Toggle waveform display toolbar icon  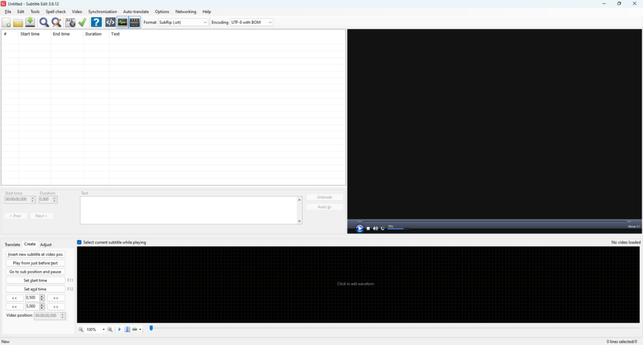[x=122, y=23]
